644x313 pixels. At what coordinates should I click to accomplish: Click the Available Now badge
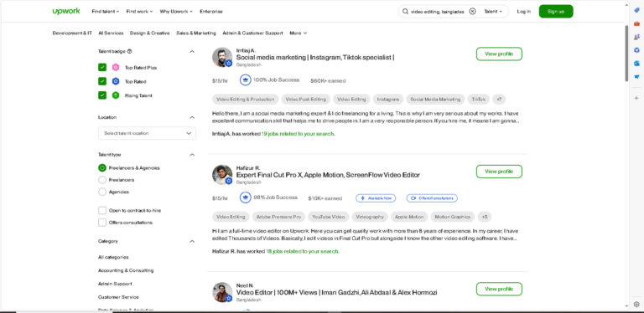[376, 198]
